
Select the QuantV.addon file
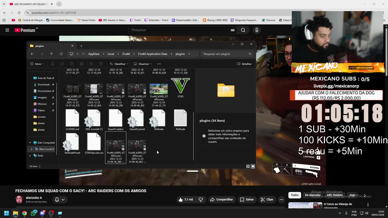point(115,120)
